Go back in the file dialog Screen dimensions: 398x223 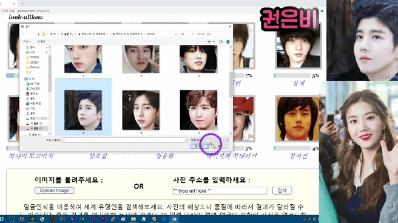(x=23, y=34)
